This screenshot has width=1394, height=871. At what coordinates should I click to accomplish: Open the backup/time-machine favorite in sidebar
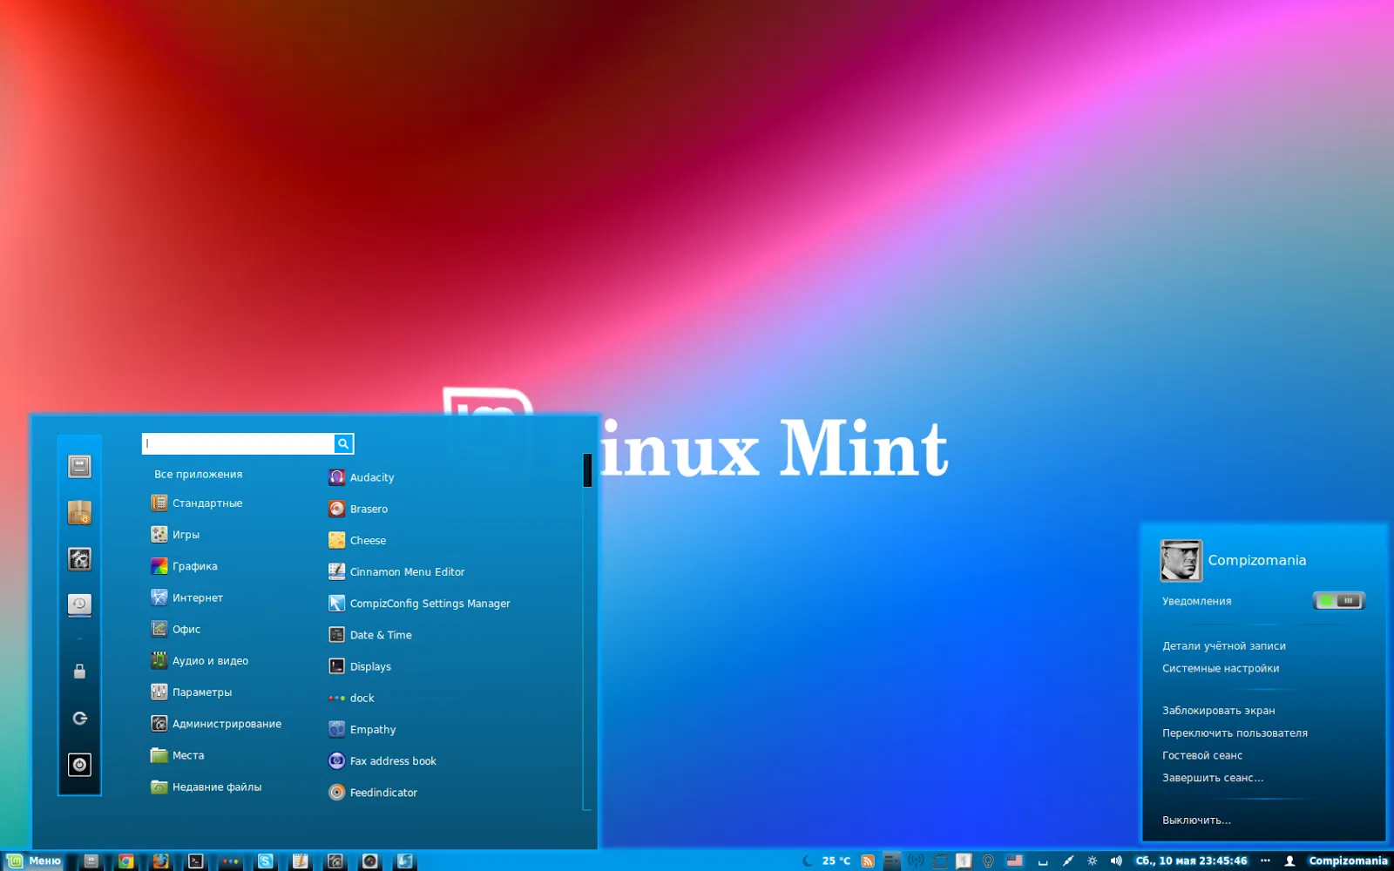click(79, 604)
